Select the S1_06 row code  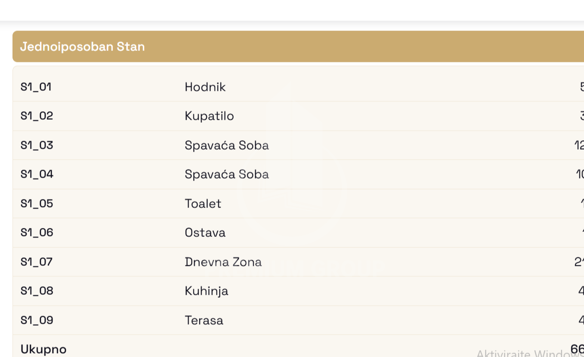[37, 232]
